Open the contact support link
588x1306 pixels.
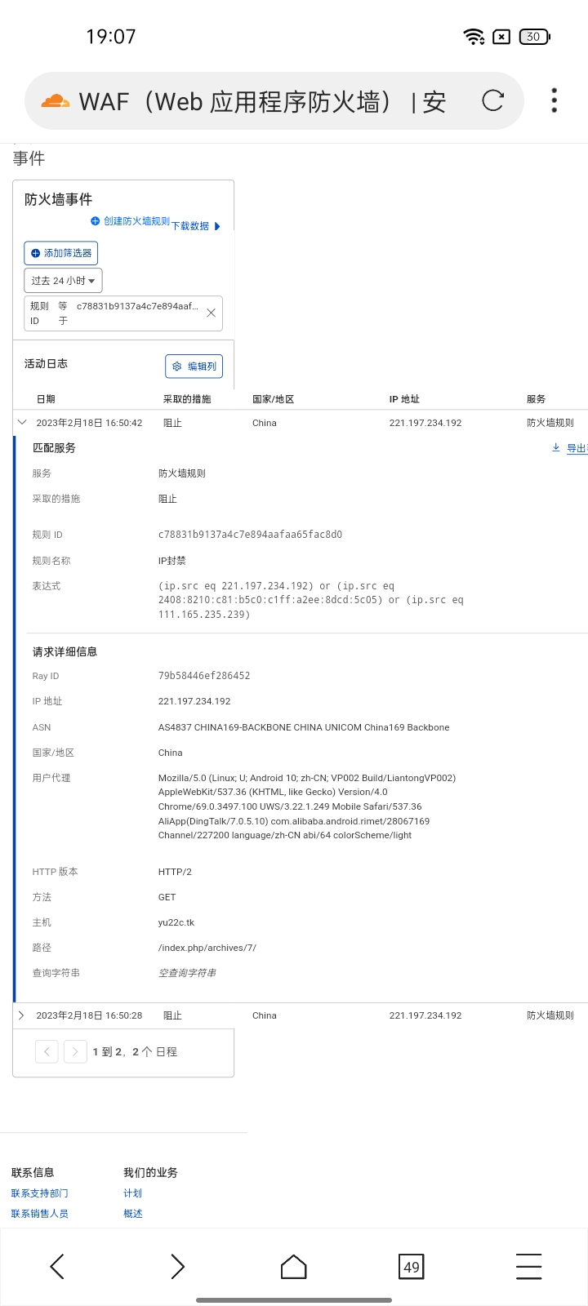coord(40,1193)
